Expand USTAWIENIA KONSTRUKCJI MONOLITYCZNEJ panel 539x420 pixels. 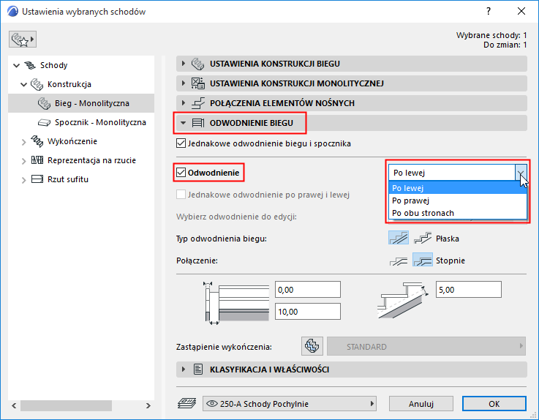coord(184,83)
